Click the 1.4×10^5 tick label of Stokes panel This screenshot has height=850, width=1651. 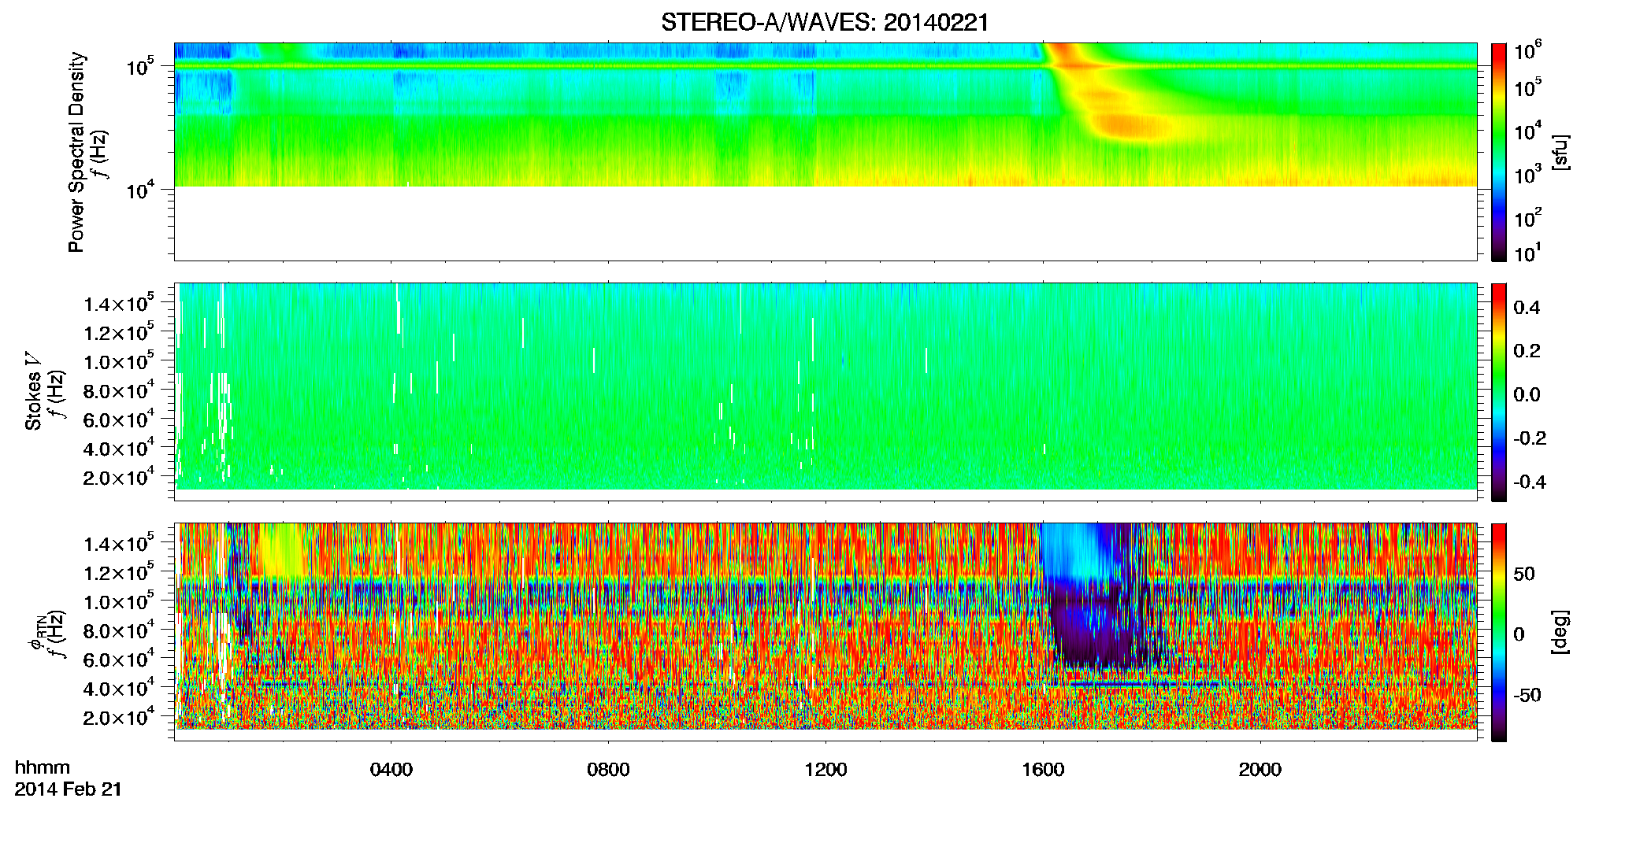(120, 303)
